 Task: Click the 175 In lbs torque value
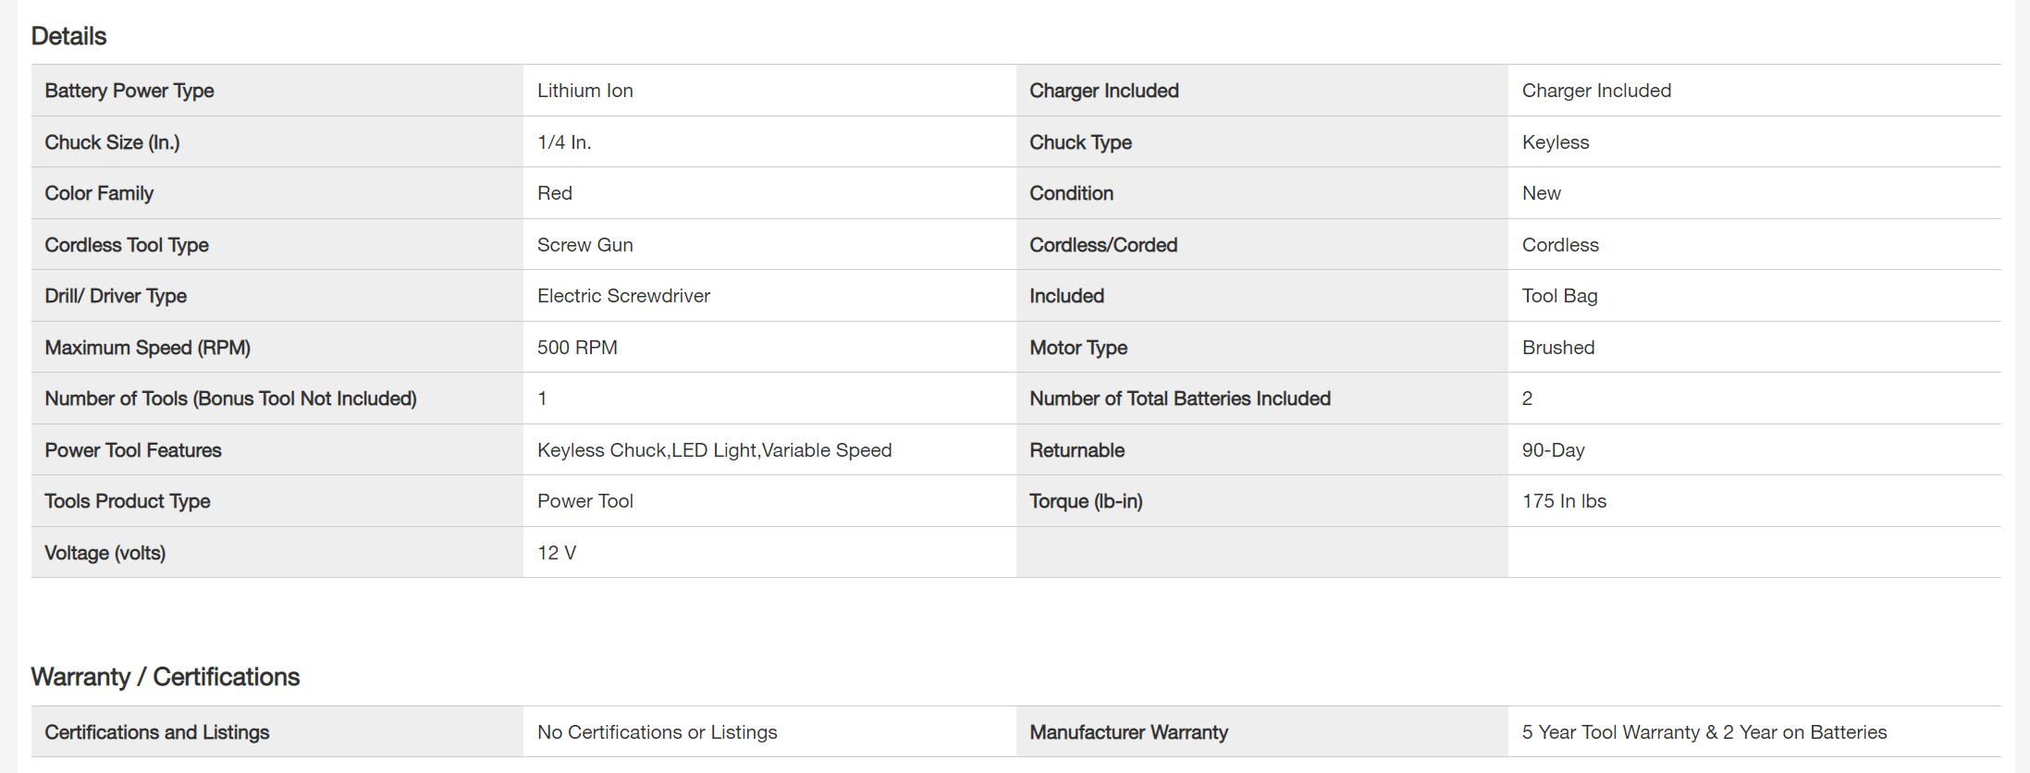point(1564,501)
